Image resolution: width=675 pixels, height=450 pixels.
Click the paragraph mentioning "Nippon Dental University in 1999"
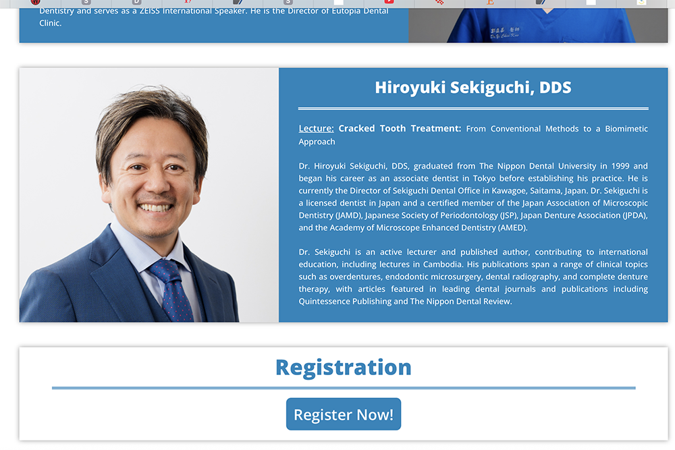pyautogui.click(x=473, y=196)
